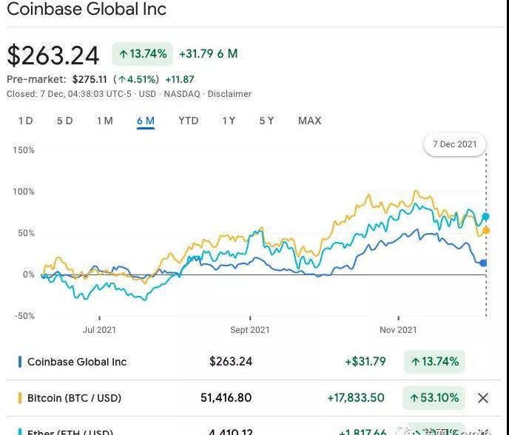Choose the 5Y time range
The width and height of the screenshot is (509, 435).
coord(266,121)
